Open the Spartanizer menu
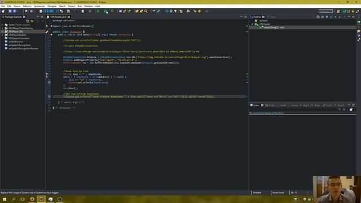 tap(39, 6)
